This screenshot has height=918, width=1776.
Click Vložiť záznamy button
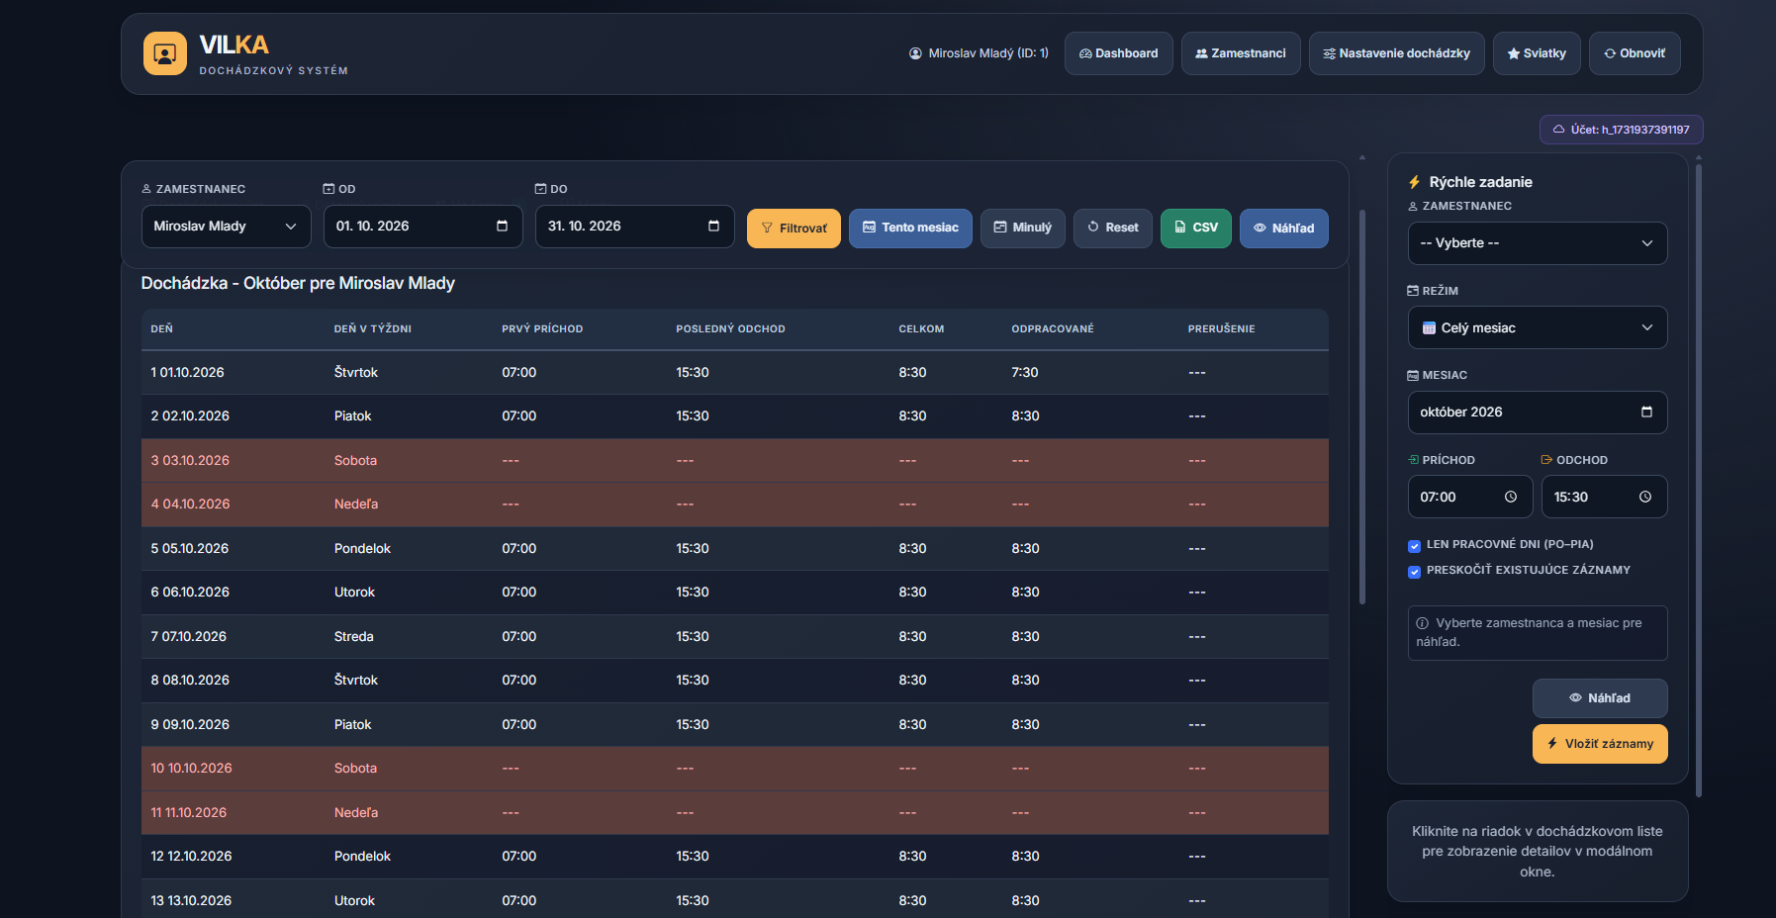1600,744
